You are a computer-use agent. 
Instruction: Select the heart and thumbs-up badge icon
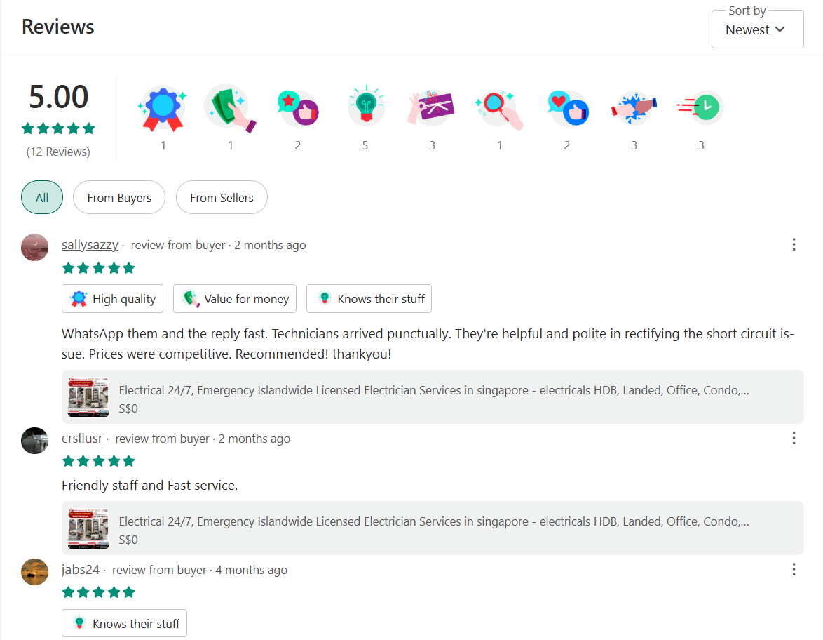[x=566, y=106]
